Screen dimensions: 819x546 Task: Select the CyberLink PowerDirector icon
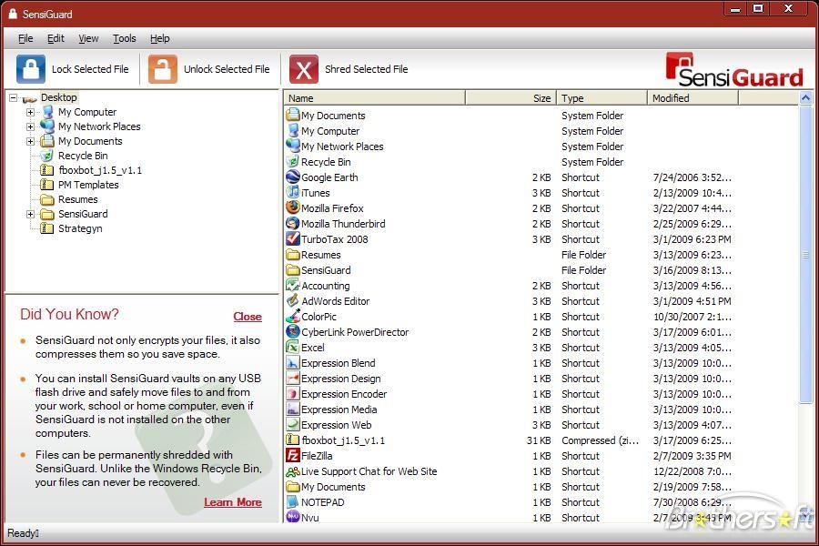click(x=293, y=332)
